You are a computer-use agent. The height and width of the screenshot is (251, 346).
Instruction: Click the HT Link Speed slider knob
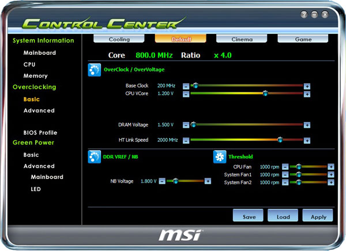tap(280, 139)
